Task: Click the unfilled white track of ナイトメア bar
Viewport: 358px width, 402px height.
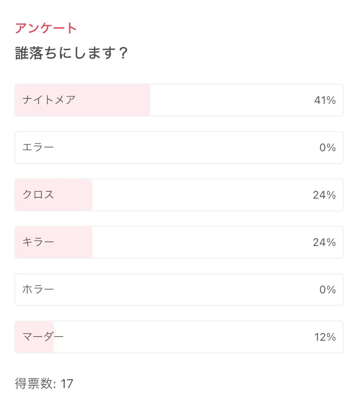Action: [228, 100]
